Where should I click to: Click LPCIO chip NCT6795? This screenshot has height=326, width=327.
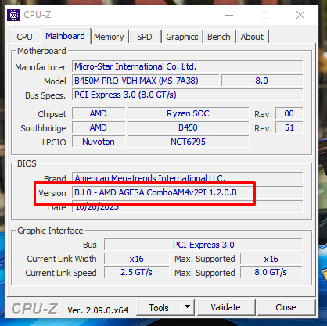(188, 142)
